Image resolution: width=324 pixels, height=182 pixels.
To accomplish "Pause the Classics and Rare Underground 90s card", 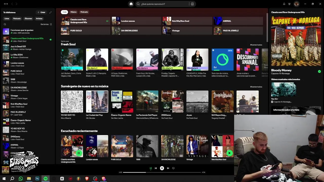I will point(79,153).
